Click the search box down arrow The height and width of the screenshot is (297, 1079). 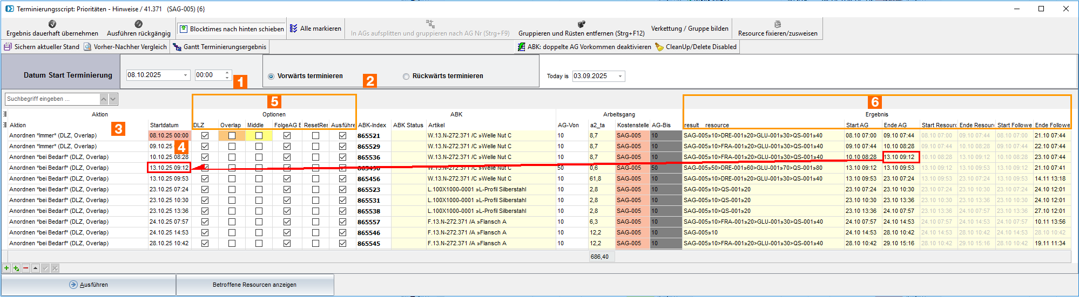(x=113, y=99)
